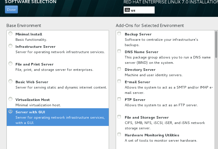Click the DNS Name Server title text

tap(142, 52)
